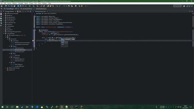Viewport: 194px width, 109px height.
Task: Open the Windows Start menu
Action: coord(2,107)
